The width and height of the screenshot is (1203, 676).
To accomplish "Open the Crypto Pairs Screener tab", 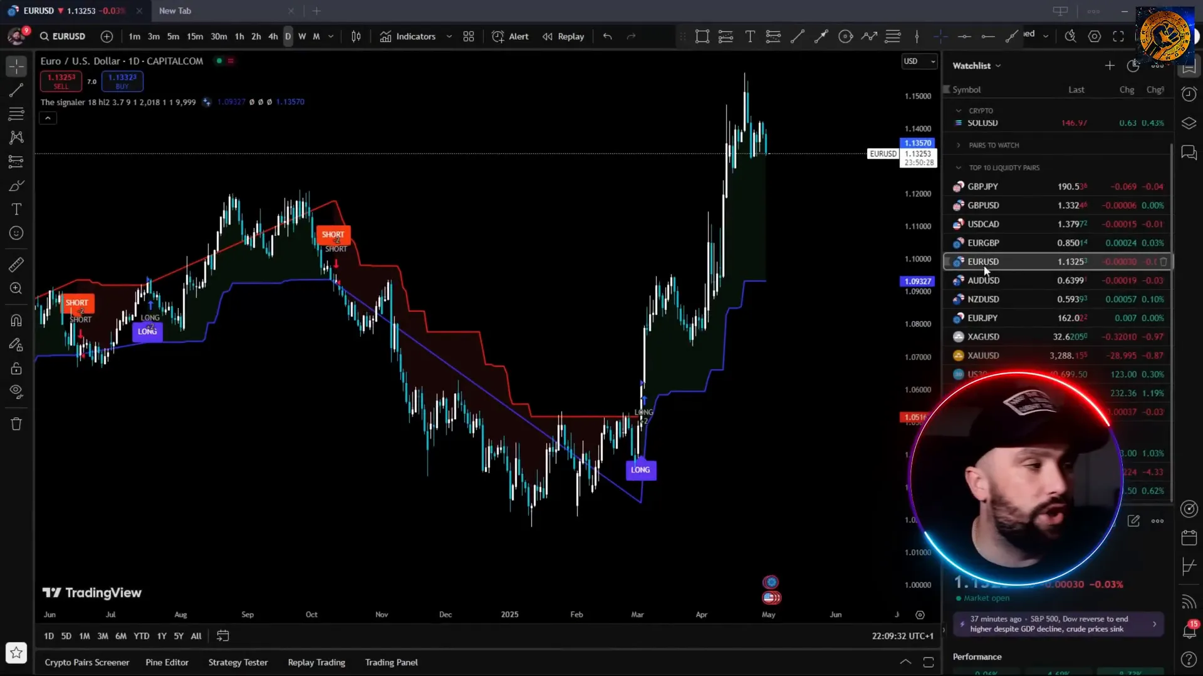I will point(87,662).
